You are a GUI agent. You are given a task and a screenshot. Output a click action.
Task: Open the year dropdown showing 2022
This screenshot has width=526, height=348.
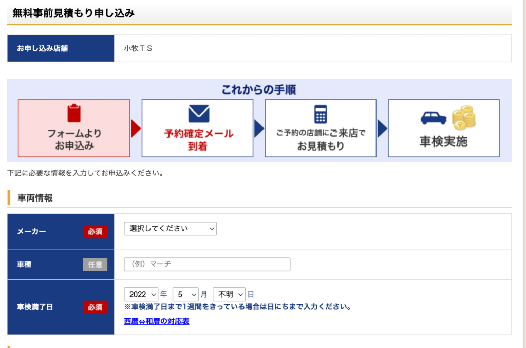tap(141, 295)
